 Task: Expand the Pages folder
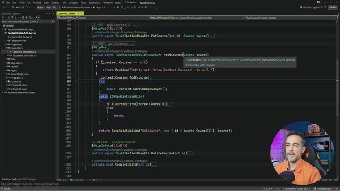pyautogui.click(x=5, y=70)
